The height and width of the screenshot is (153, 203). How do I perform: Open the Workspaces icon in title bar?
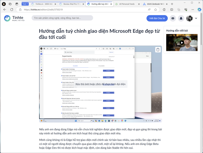click(10, 4)
